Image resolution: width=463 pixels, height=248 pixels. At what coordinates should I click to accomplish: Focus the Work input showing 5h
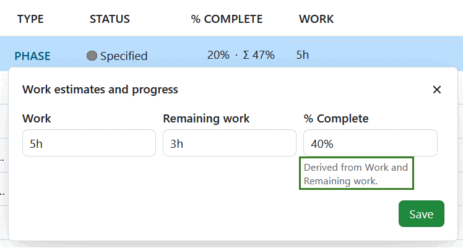coord(89,143)
